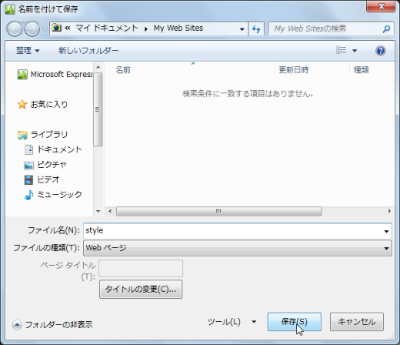Expand the ファイル名 dropdown arrow

tap(386, 231)
